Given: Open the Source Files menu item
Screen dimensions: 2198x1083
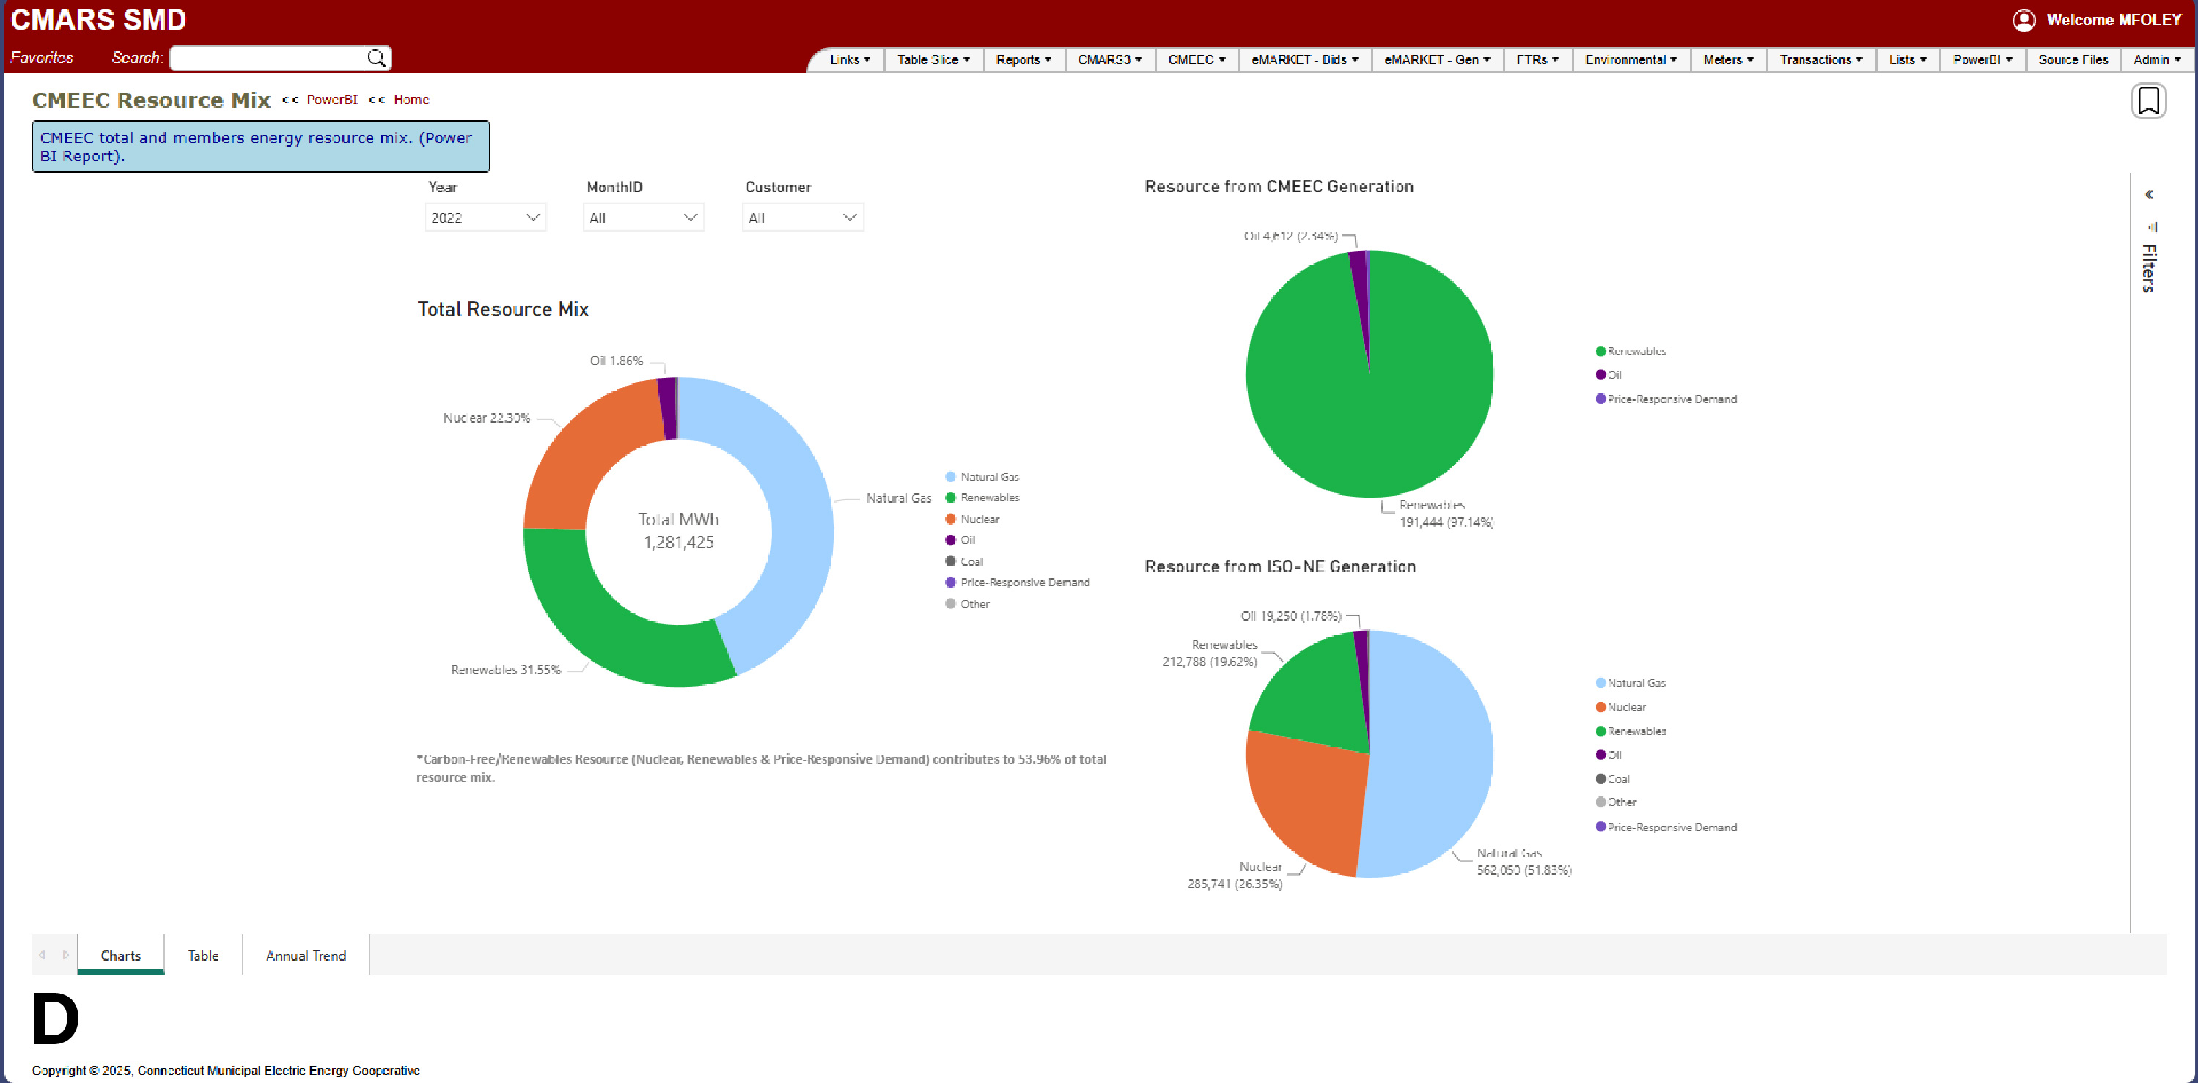Looking at the screenshot, I should (x=2073, y=59).
